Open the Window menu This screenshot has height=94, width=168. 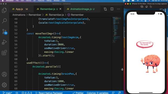(57, 1)
